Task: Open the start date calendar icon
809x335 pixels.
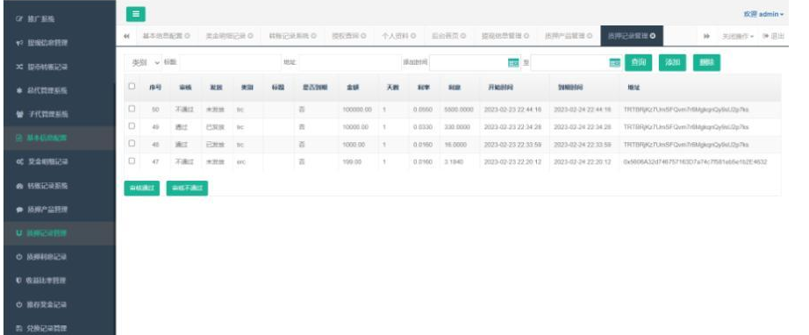Action: (512, 63)
